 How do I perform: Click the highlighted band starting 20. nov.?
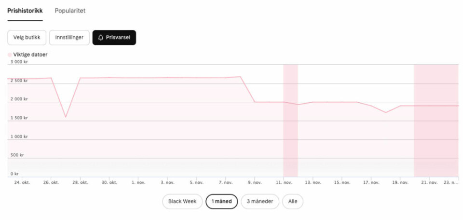click(436, 121)
